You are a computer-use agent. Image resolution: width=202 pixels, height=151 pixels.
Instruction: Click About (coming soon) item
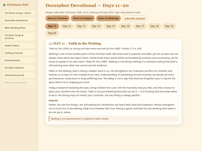click(x=19, y=82)
